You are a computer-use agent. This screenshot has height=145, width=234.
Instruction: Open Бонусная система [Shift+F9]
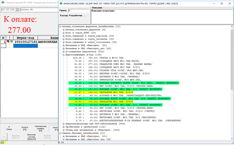(x=31, y=137)
